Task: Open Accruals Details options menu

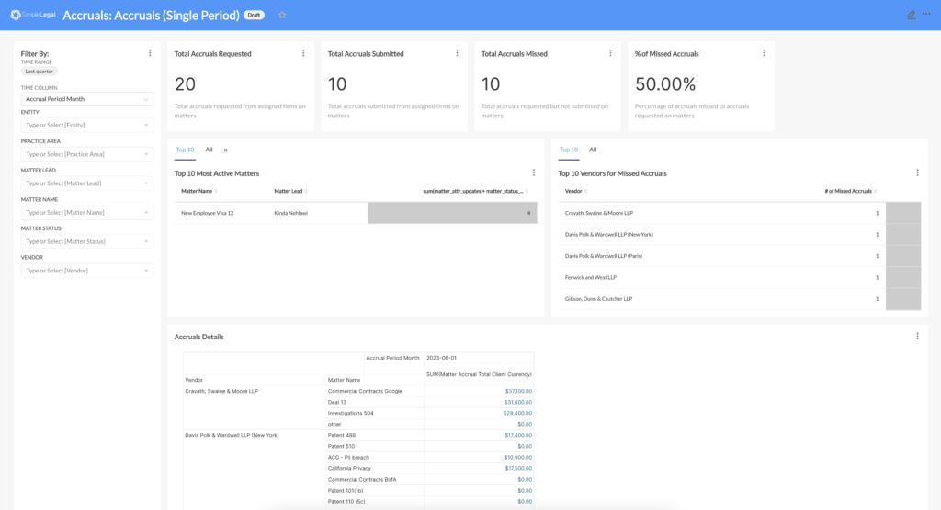Action: [917, 337]
